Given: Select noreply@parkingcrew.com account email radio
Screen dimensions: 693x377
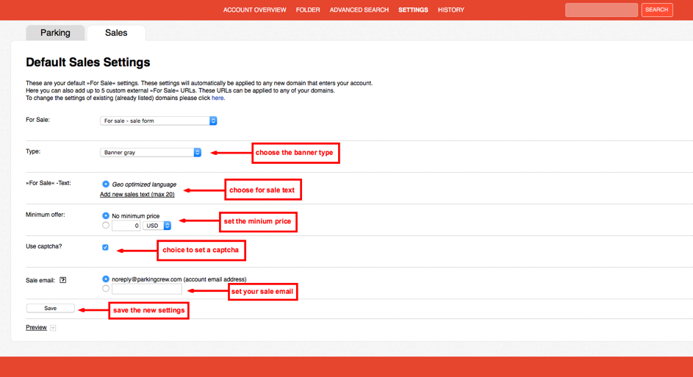Looking at the screenshot, I should [106, 279].
